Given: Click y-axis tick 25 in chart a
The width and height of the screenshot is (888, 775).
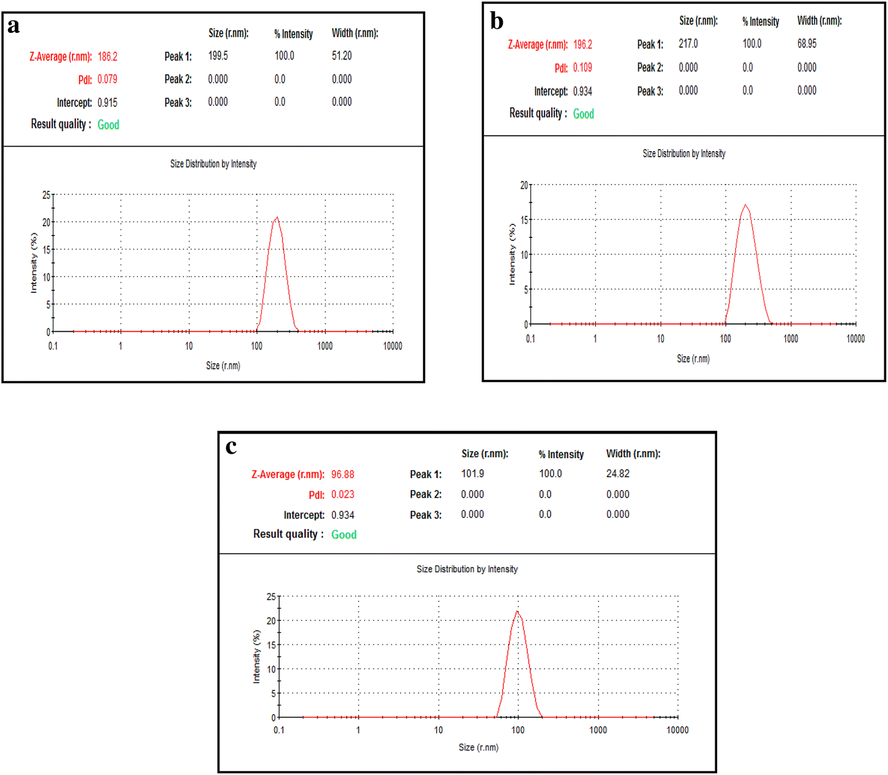Looking at the screenshot, I should tap(46, 195).
